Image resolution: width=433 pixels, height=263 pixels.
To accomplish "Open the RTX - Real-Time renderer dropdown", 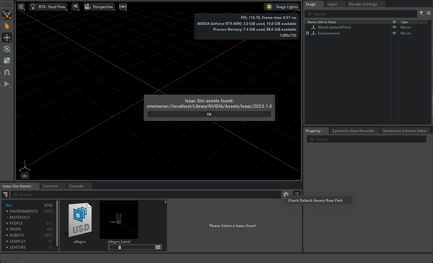I will 48,6.
